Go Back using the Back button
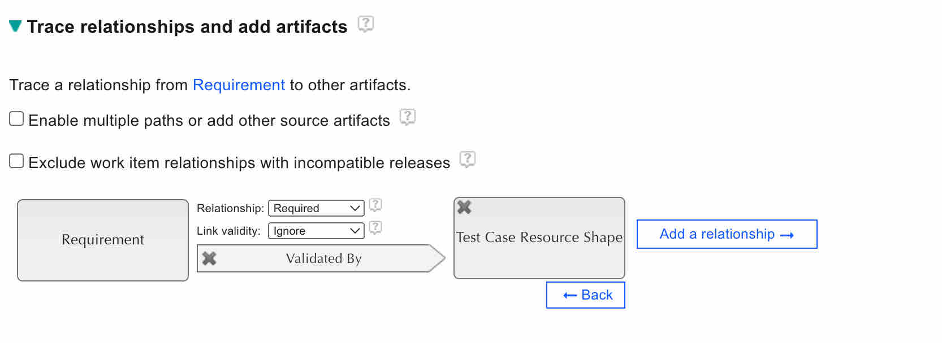This screenshot has height=343, width=942. pos(586,295)
